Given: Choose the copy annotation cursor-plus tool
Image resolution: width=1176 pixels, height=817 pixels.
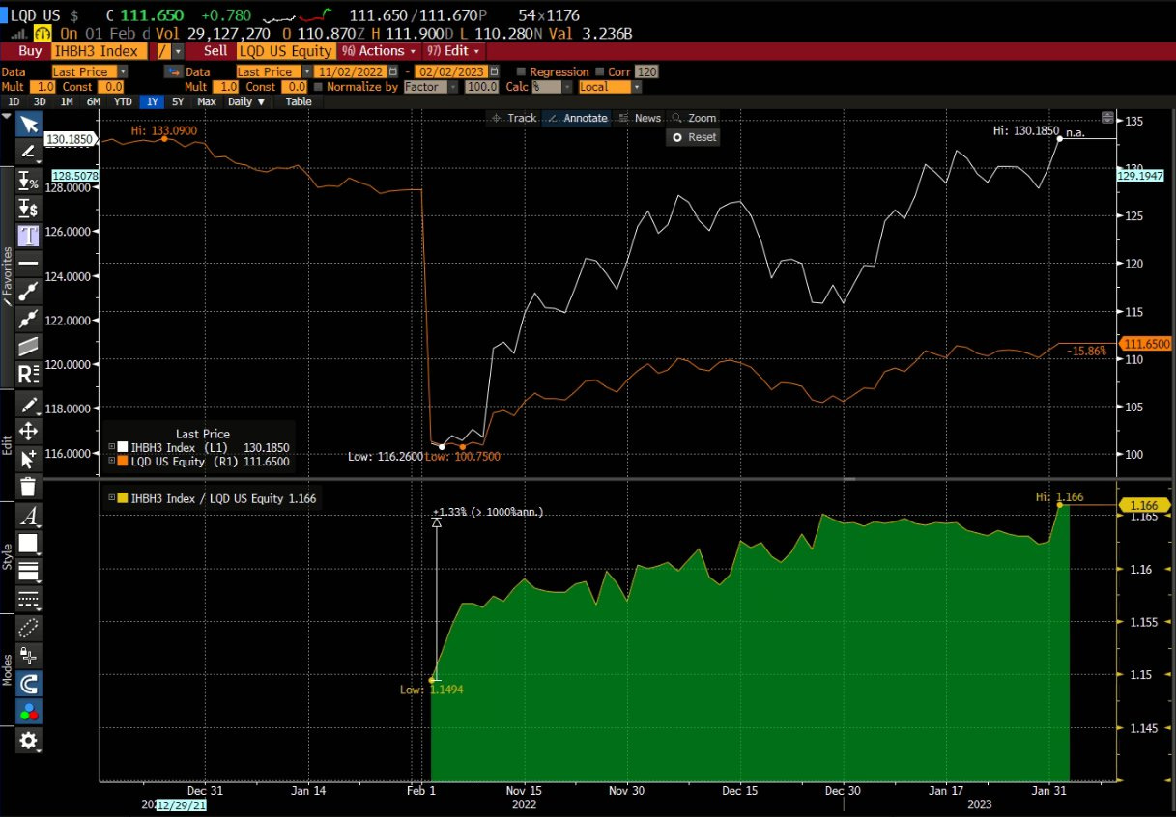Looking at the screenshot, I should [29, 459].
